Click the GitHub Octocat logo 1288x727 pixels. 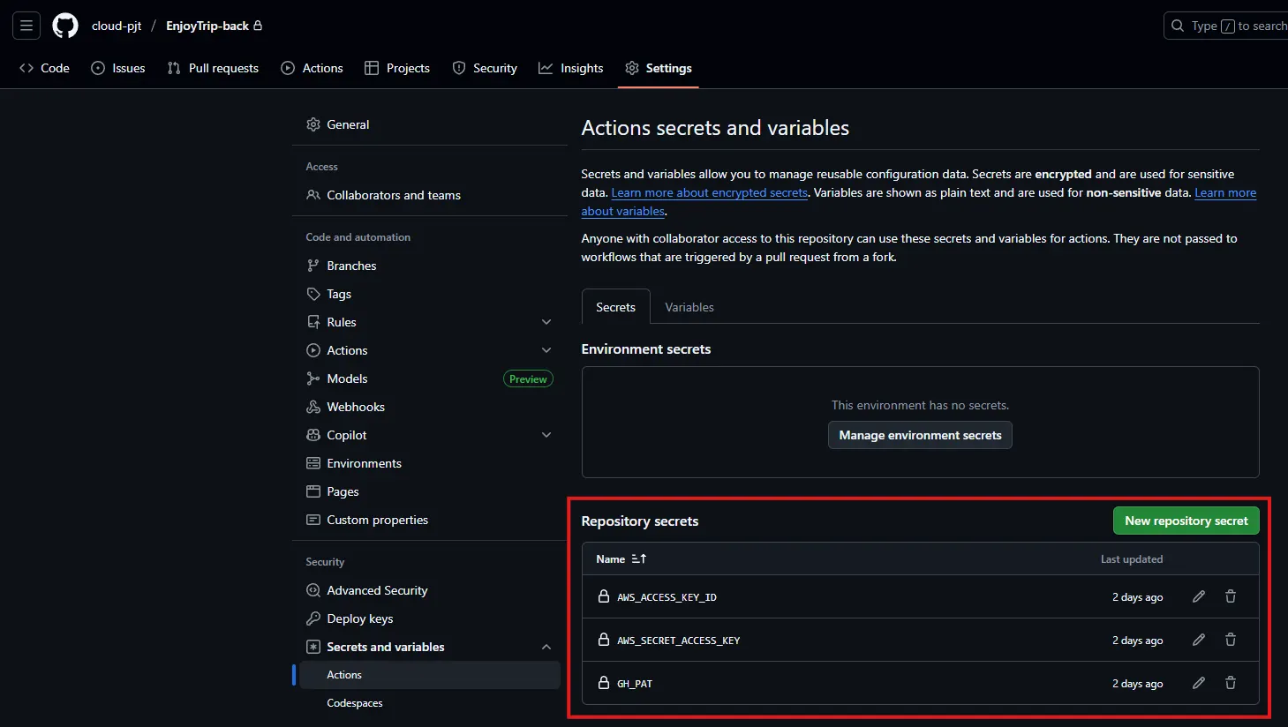[65, 26]
